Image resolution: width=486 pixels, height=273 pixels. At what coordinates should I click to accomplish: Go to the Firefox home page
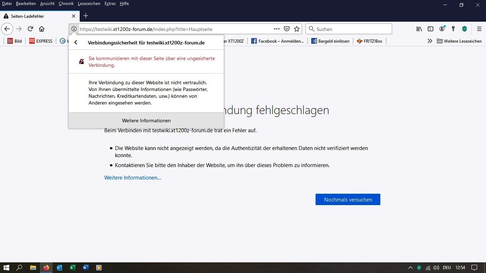[x=42, y=29]
